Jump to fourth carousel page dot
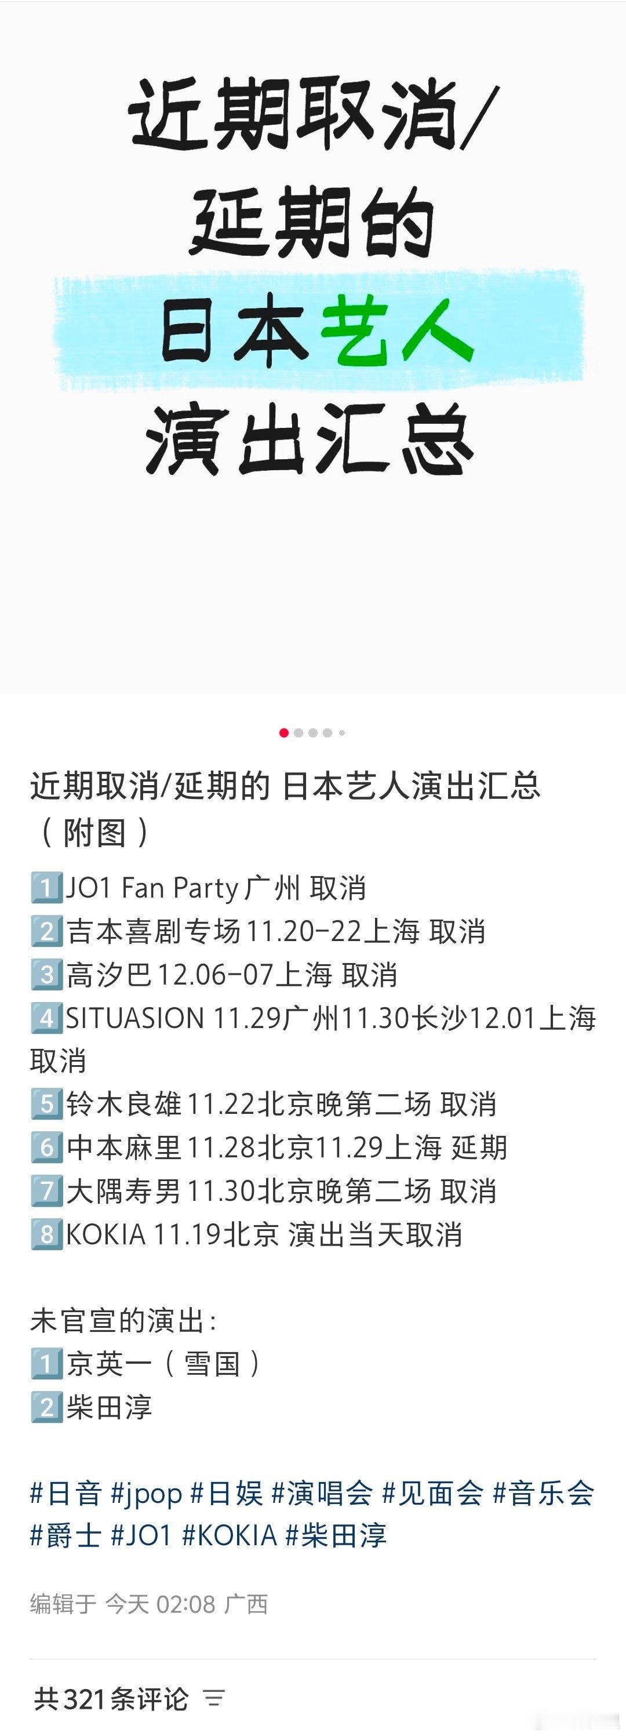 pyautogui.click(x=327, y=732)
